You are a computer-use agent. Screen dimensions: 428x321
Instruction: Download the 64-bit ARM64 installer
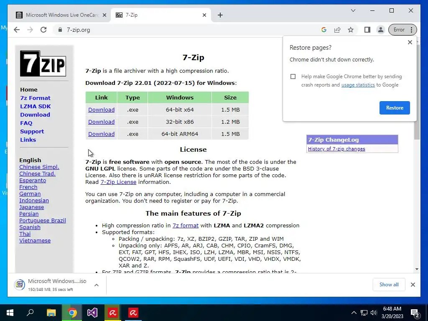point(101,134)
